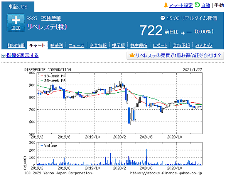Click the orange bell alert icon
Image resolution: width=226 pixels, height=177 pixels.
coord(166,5)
